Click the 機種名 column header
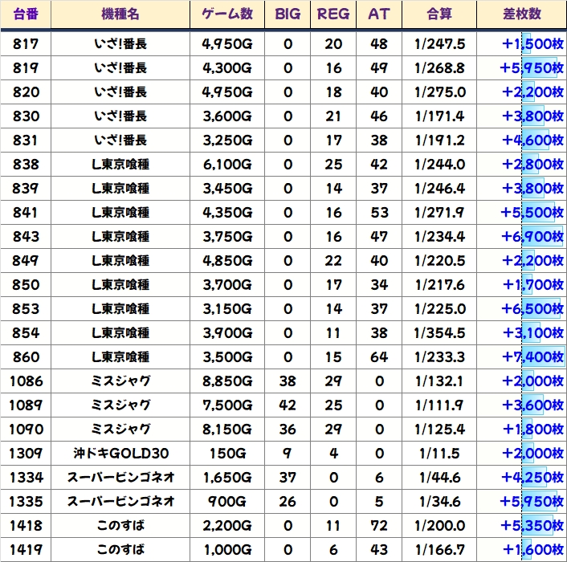567x562 pixels. pyautogui.click(x=120, y=14)
